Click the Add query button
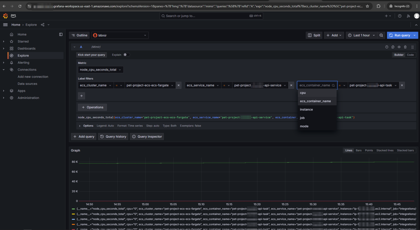This screenshot has height=230, width=420. point(84,136)
